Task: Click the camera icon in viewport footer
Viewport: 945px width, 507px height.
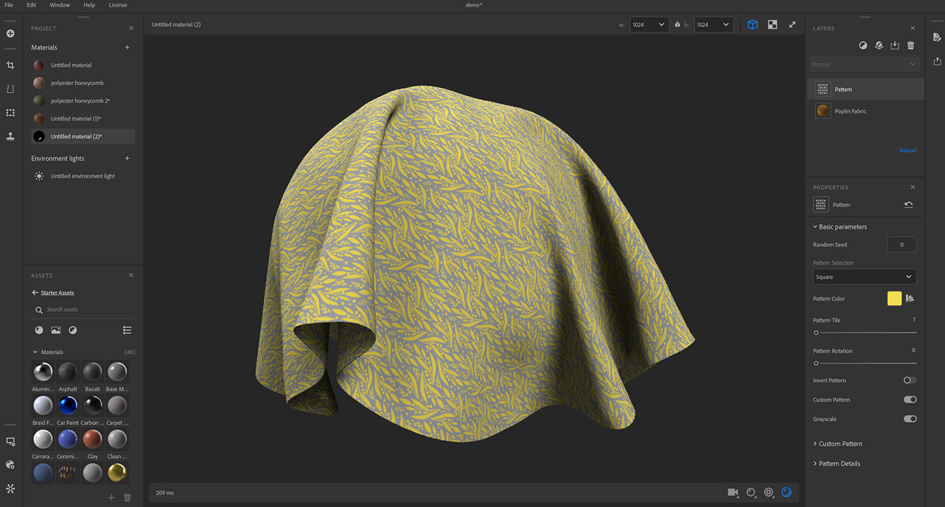Action: pyautogui.click(x=733, y=492)
